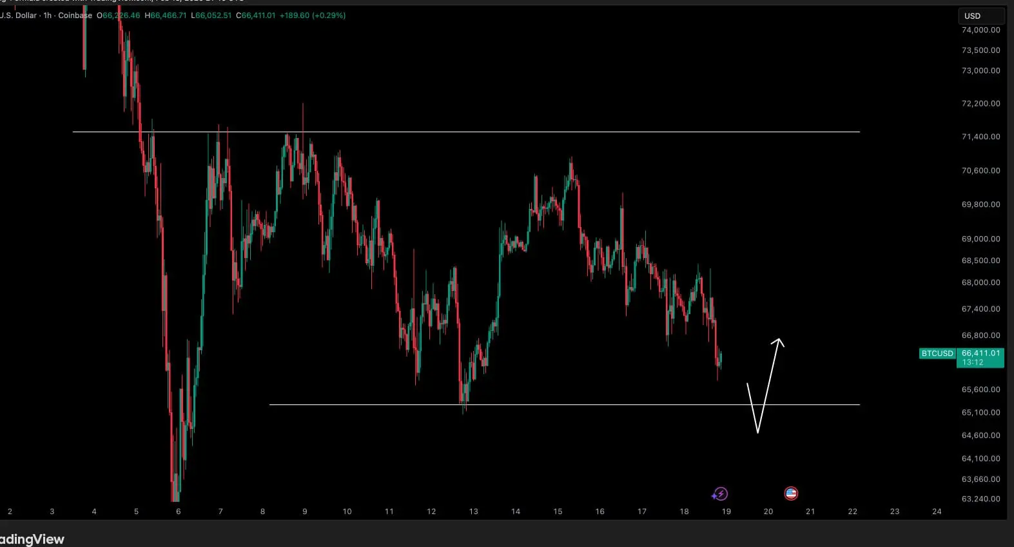Click the 63,660.00 price axis label
This screenshot has width=1014, height=547.
pyautogui.click(x=980, y=479)
